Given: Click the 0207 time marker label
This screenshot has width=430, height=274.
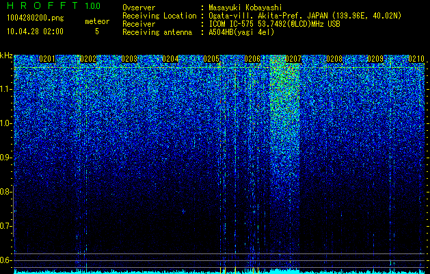Looking at the screenshot, I should [293, 59].
